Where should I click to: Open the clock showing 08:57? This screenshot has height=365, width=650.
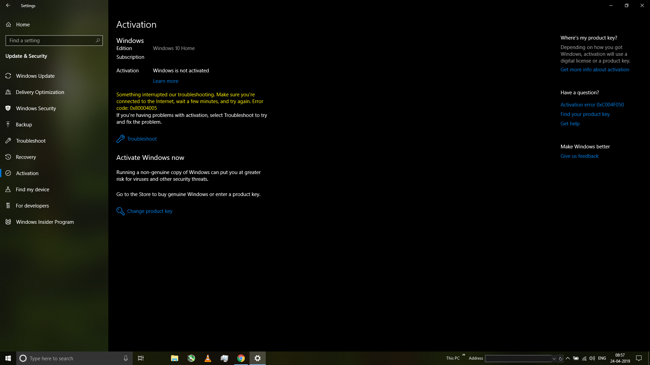[620, 358]
